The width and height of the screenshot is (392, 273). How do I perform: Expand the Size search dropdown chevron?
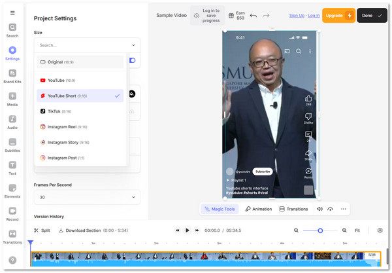click(133, 45)
